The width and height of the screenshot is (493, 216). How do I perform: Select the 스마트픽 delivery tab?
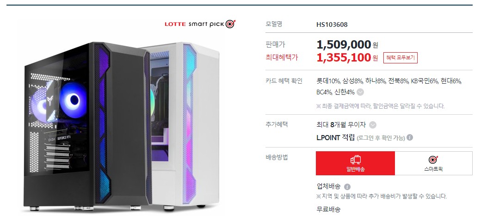coord(434,163)
